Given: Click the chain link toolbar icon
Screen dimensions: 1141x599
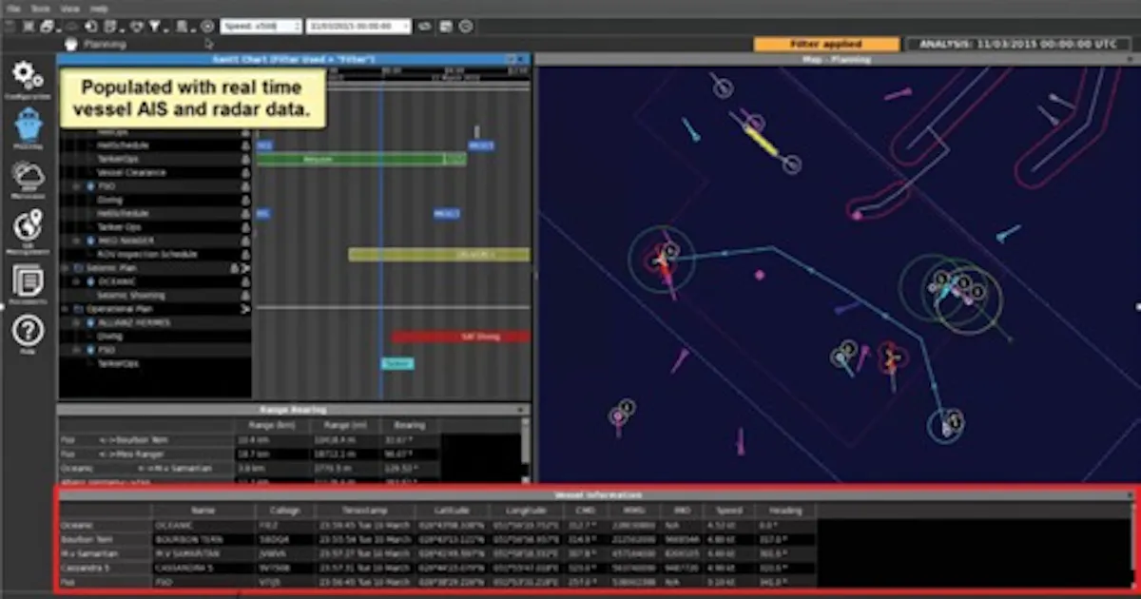Looking at the screenshot, I should coord(426,26).
